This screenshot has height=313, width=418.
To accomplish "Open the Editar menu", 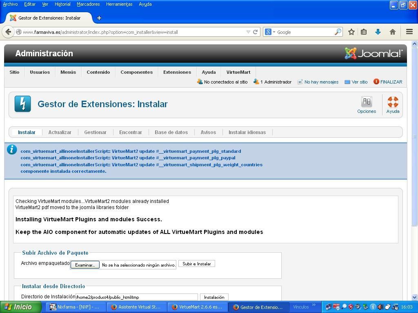I will (x=30, y=4).
